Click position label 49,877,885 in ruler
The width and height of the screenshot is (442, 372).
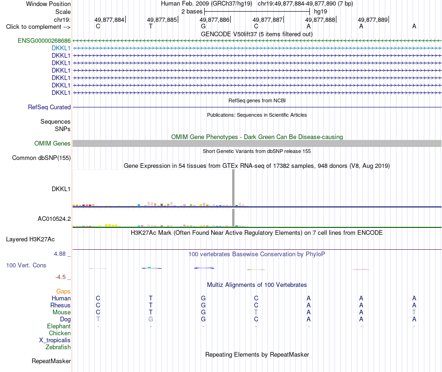pyautogui.click(x=162, y=20)
